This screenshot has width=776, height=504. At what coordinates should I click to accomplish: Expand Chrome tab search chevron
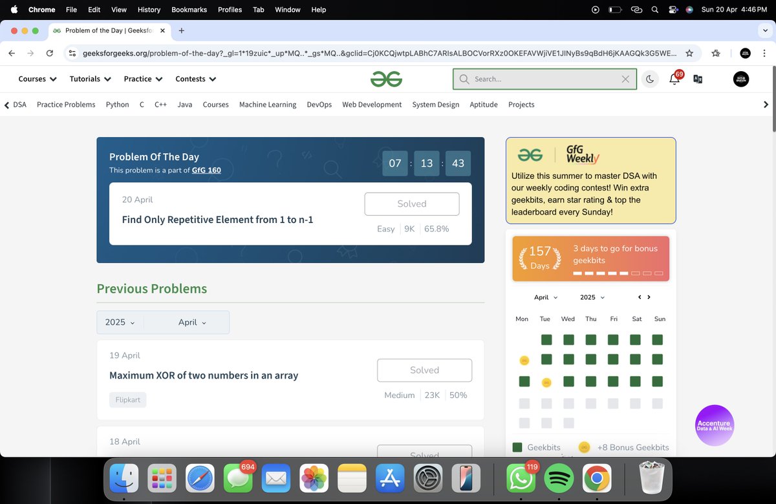pyautogui.click(x=765, y=30)
